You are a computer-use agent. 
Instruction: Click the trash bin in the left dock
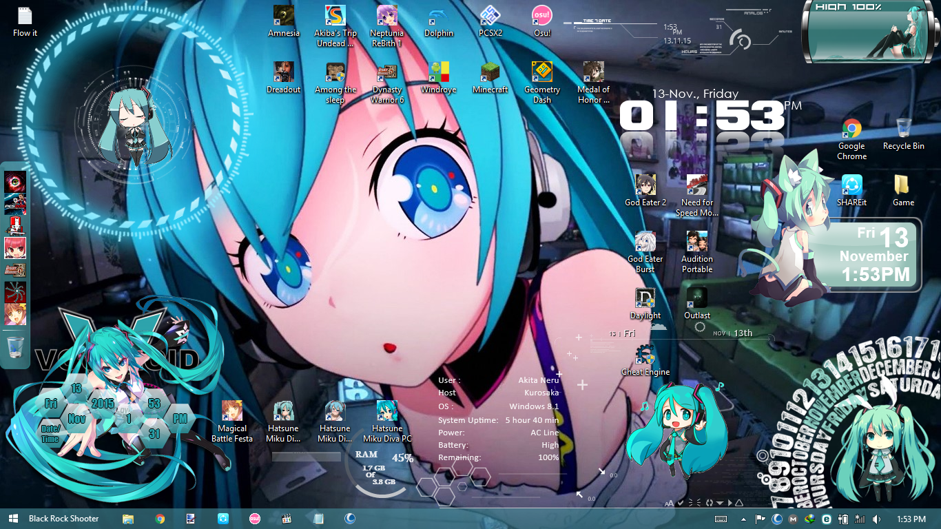click(x=15, y=346)
